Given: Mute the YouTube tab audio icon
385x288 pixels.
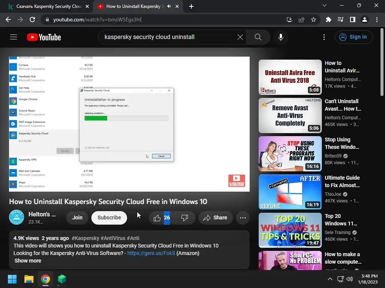Looking at the screenshot, I should 169,6.
